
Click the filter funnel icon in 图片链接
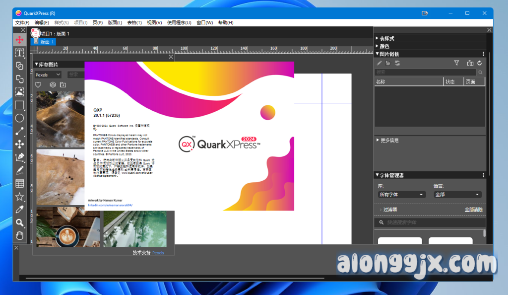456,63
